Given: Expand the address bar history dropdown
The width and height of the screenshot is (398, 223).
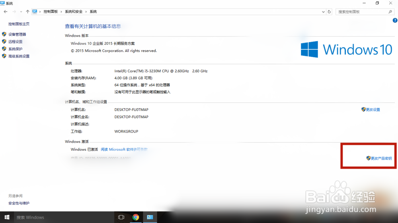Looking at the screenshot, I should click(323, 12).
